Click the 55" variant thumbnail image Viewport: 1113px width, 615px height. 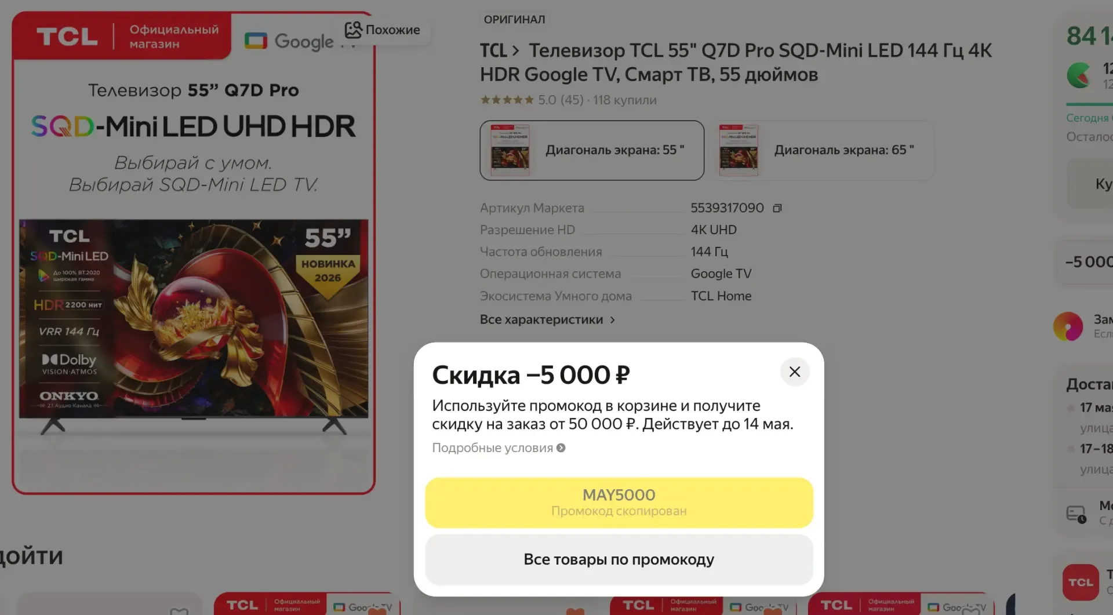(510, 150)
